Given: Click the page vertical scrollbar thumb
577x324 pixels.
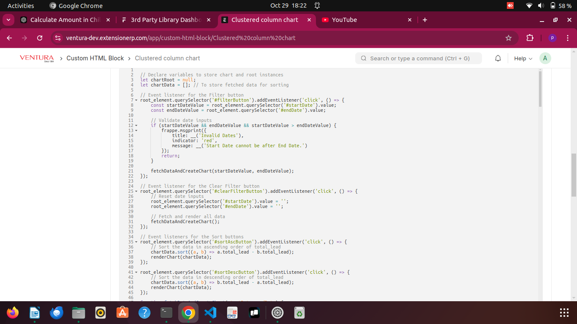Looking at the screenshot, I should (574, 175).
